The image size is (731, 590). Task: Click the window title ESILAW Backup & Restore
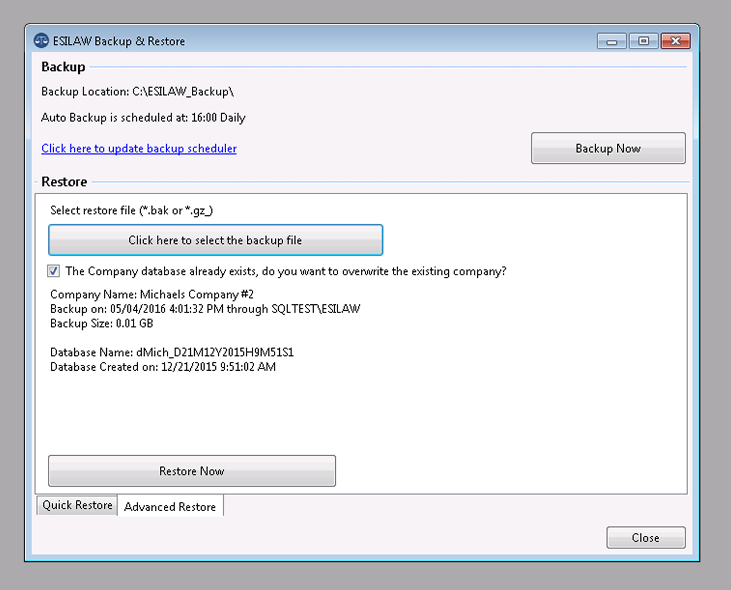[x=119, y=41]
